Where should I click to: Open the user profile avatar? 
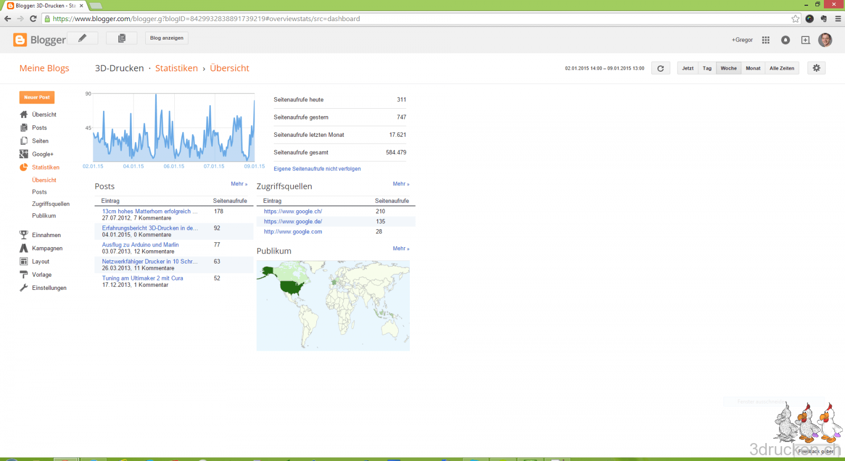click(825, 40)
